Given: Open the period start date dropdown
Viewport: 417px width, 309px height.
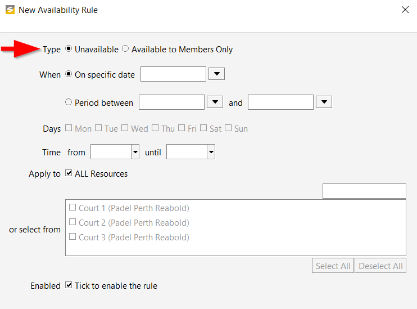Looking at the screenshot, I should point(215,102).
